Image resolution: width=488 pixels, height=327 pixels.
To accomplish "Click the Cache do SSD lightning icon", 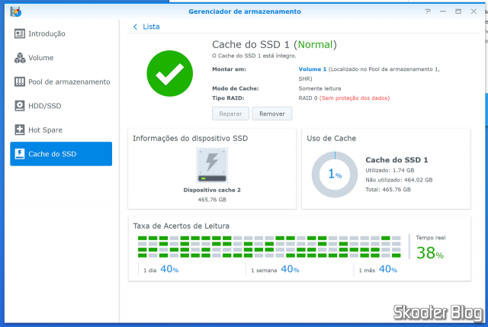I will click(x=20, y=154).
